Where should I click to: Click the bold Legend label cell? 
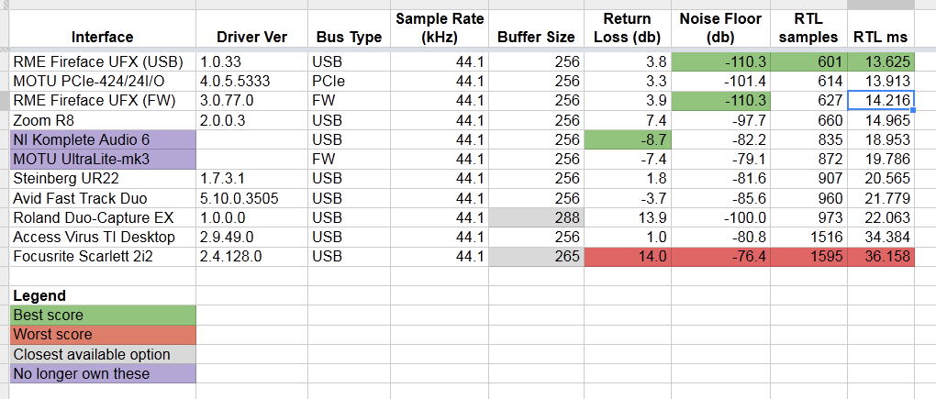coord(103,296)
